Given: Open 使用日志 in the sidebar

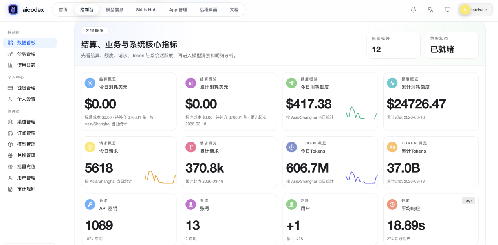Looking at the screenshot, I should pos(26,65).
